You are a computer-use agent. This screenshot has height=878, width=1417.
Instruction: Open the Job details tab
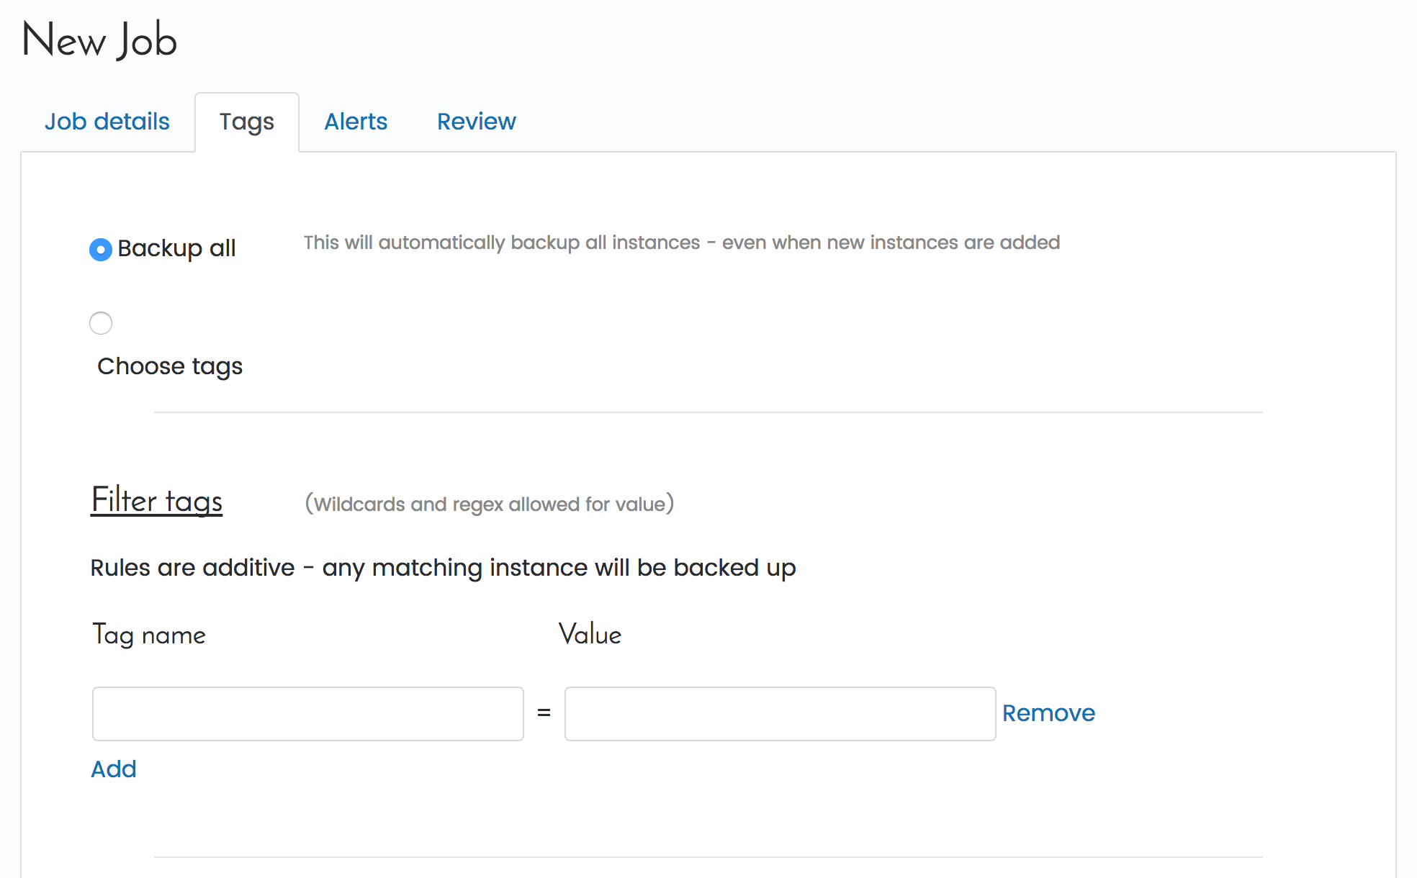107,122
